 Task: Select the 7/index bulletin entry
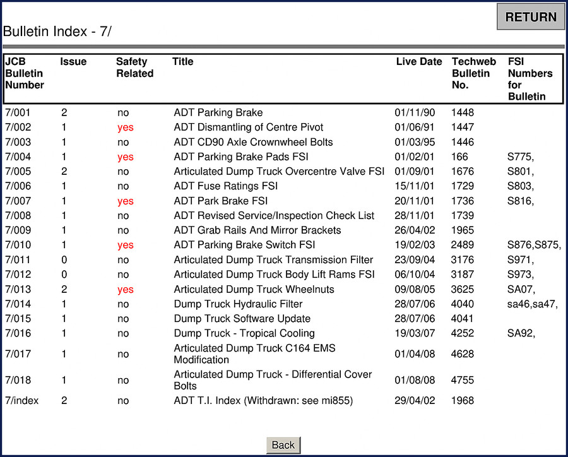tap(21, 400)
